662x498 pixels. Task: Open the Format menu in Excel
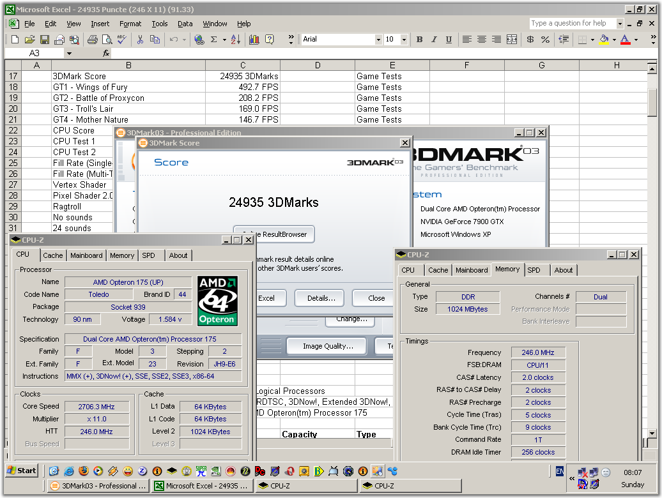coord(130,24)
